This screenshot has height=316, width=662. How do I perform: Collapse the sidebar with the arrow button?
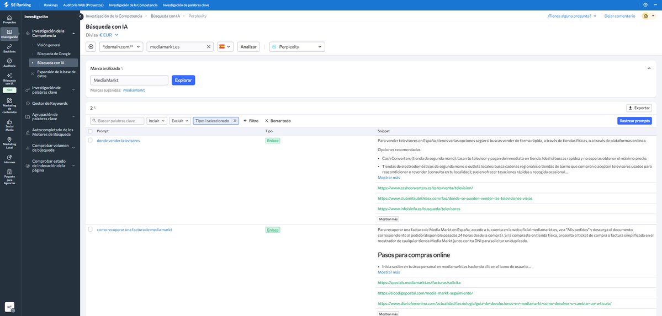pos(81,17)
